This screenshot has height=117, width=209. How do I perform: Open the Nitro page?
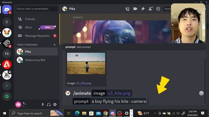(37, 27)
